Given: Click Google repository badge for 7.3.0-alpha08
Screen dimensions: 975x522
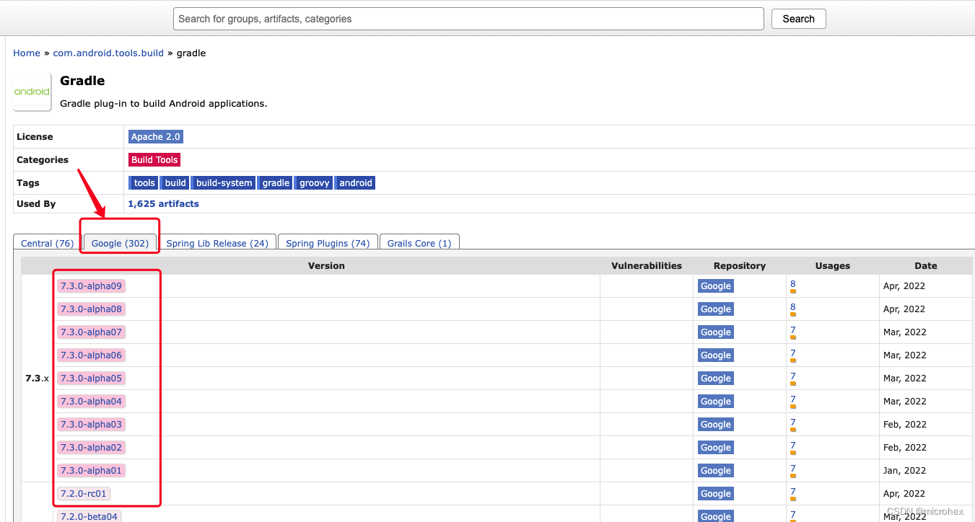Looking at the screenshot, I should 716,309.
